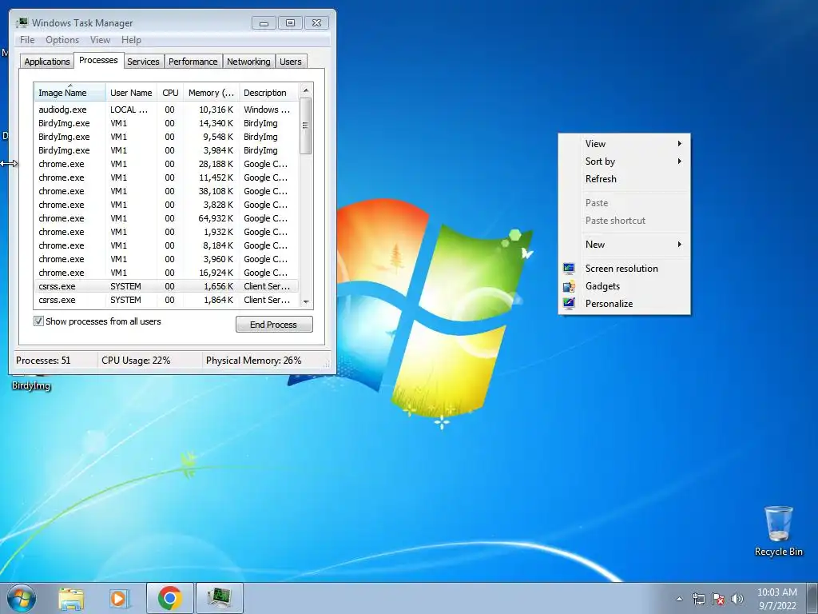Select chrome.exe using 1,932 K memory
This screenshot has height=614, width=818.
pos(166,232)
